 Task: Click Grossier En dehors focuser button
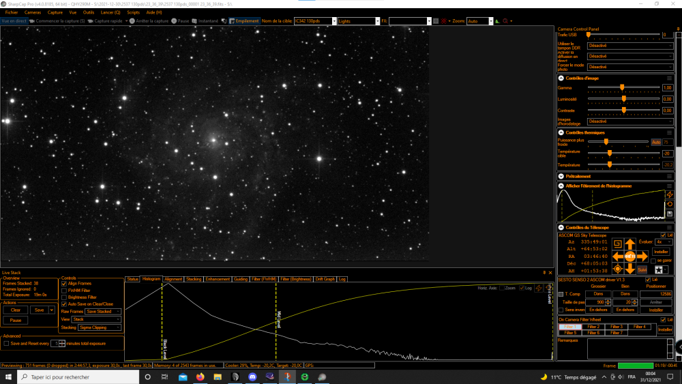tap(598, 310)
